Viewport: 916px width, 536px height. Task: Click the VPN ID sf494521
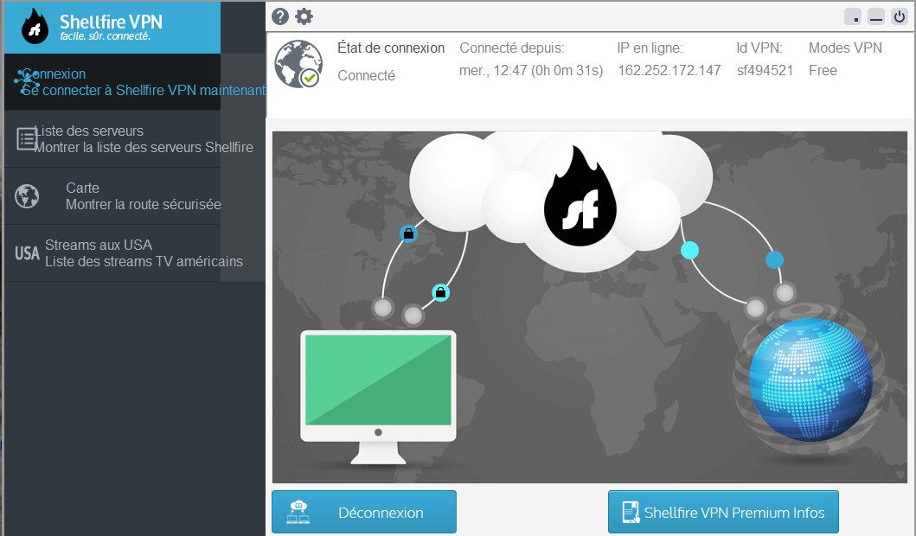765,71
